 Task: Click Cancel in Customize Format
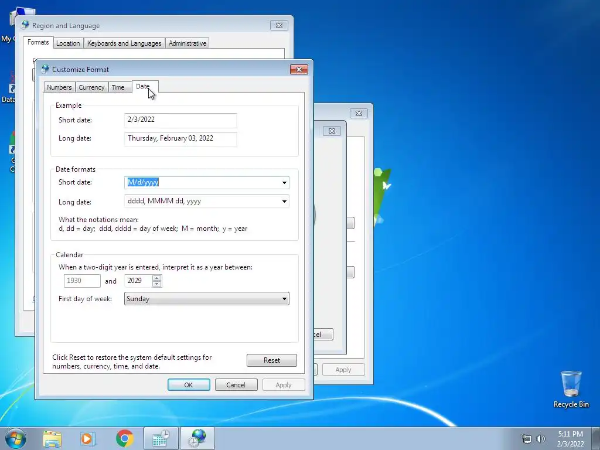[236, 384]
